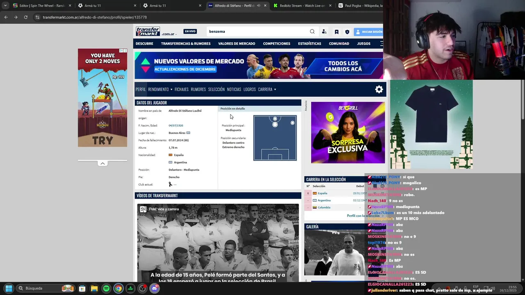Open the Valores de Mercado menu
525x295 pixels.
237,43
